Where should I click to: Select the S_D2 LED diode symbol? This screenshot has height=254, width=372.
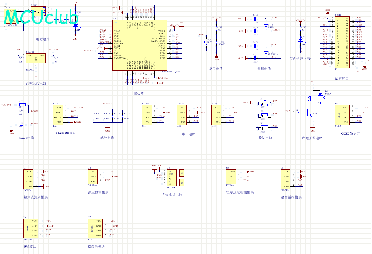301,40
